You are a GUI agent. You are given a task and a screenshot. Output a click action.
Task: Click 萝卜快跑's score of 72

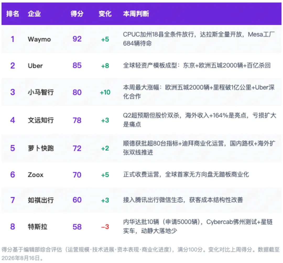pyautogui.click(x=77, y=148)
